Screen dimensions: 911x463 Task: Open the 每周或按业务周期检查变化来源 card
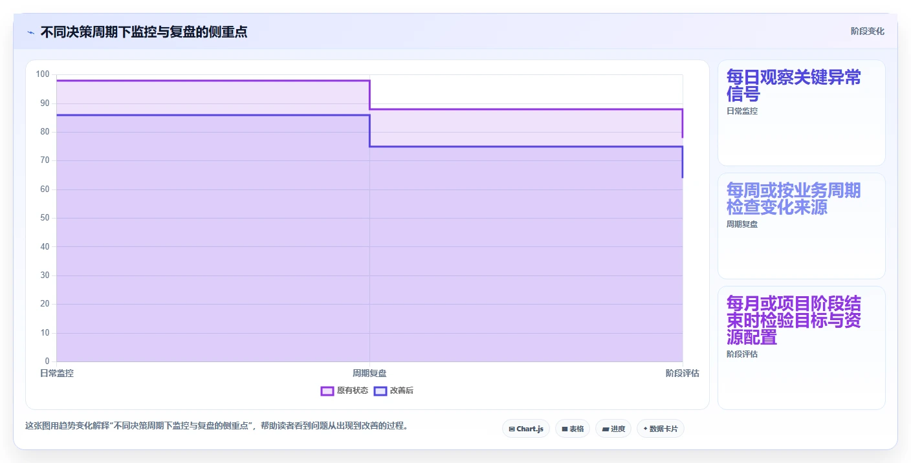(801, 226)
